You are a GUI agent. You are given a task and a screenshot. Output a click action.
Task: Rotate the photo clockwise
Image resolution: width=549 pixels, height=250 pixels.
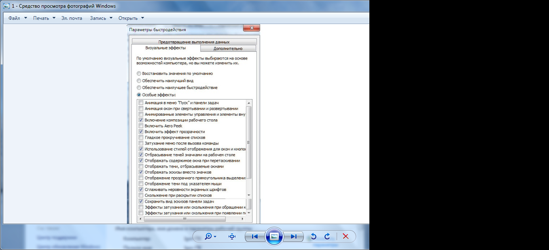tap(327, 237)
